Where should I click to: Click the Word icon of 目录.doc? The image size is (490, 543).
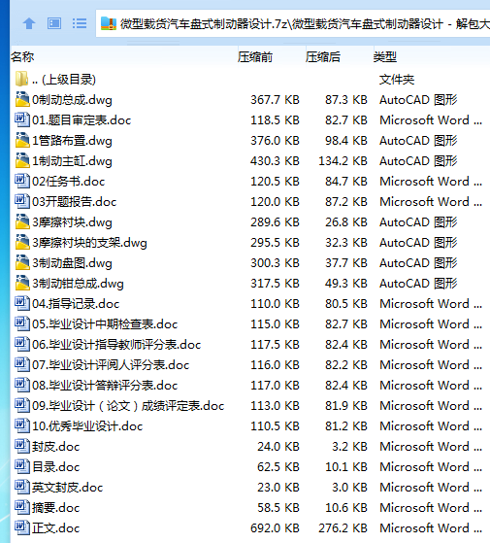tap(22, 467)
